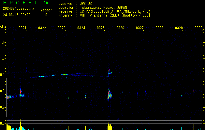Click the observer name JP3TOZ
Viewport: 205px width, 130px height.
tap(86, 3)
